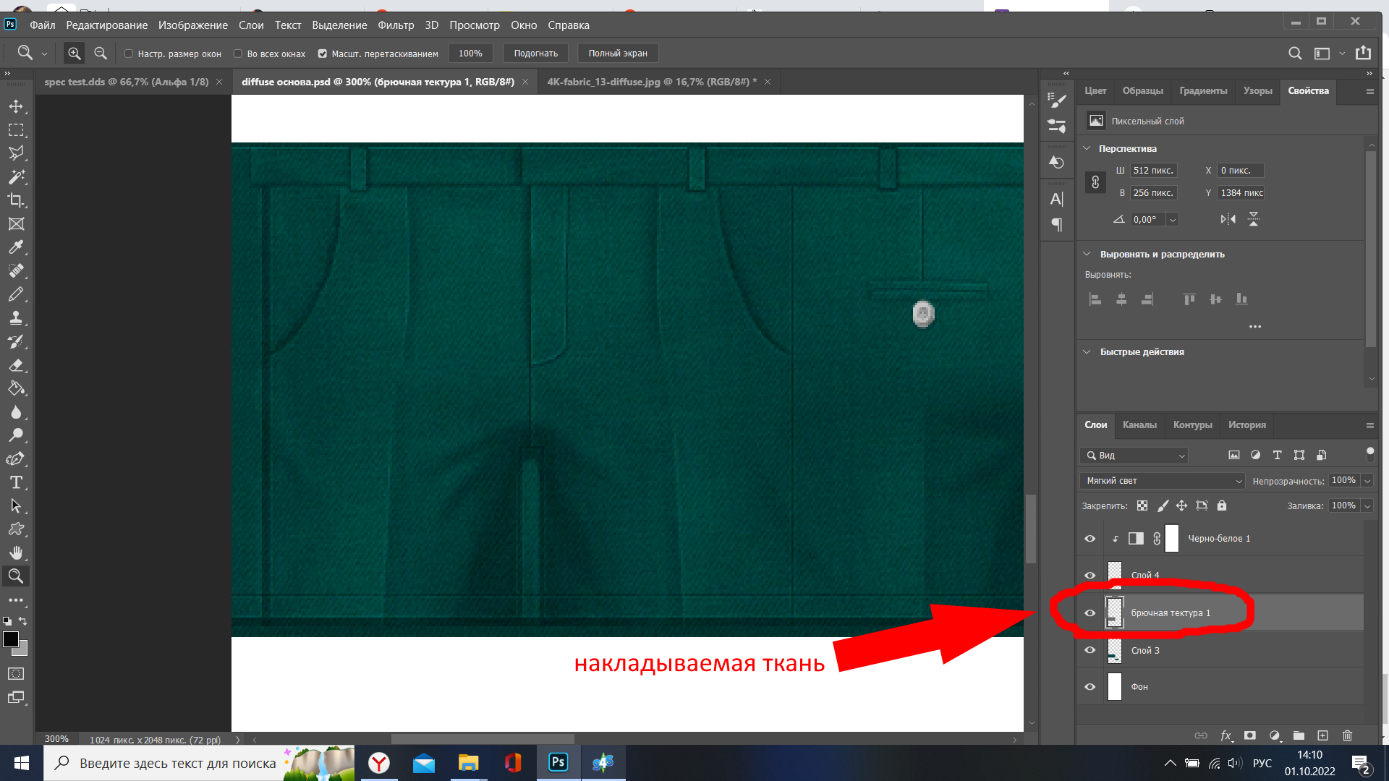Select the Move tool

(16, 107)
